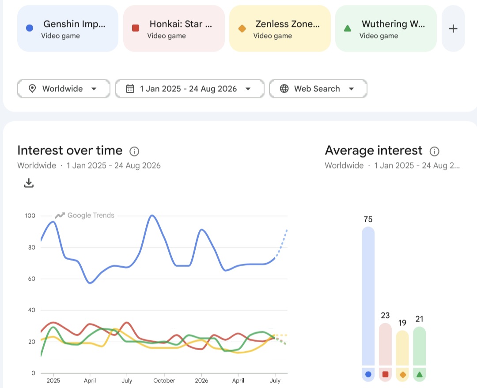Download the Interest over time data
This screenshot has width=477, height=388.
tap(29, 183)
